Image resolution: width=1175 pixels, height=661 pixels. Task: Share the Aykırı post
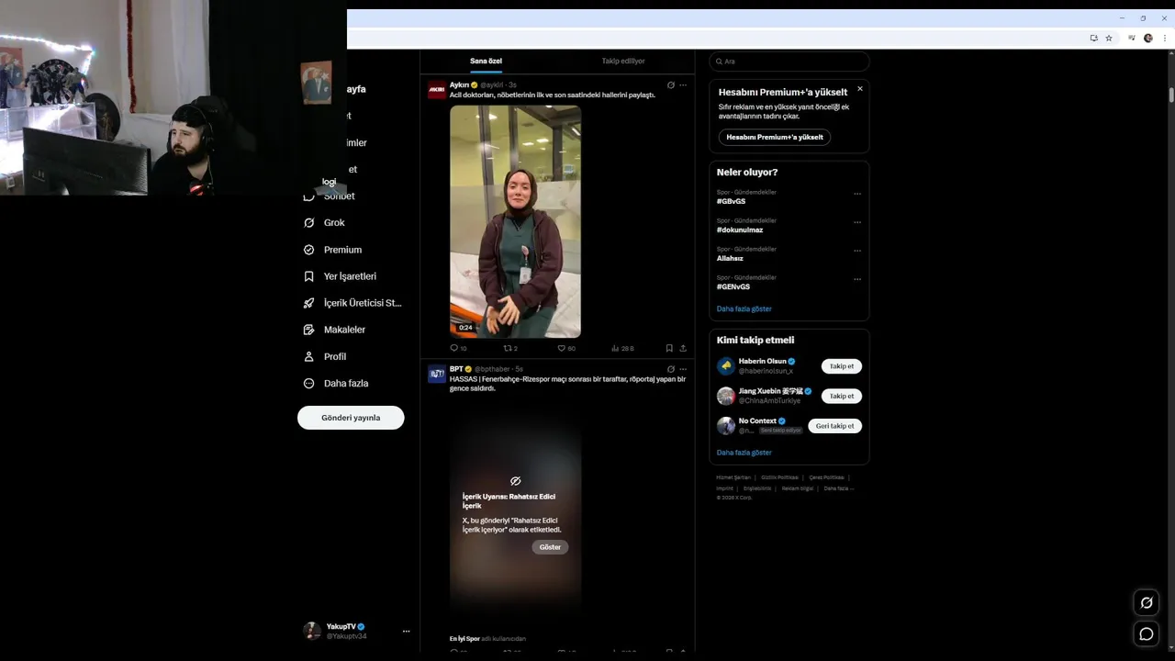click(x=683, y=349)
